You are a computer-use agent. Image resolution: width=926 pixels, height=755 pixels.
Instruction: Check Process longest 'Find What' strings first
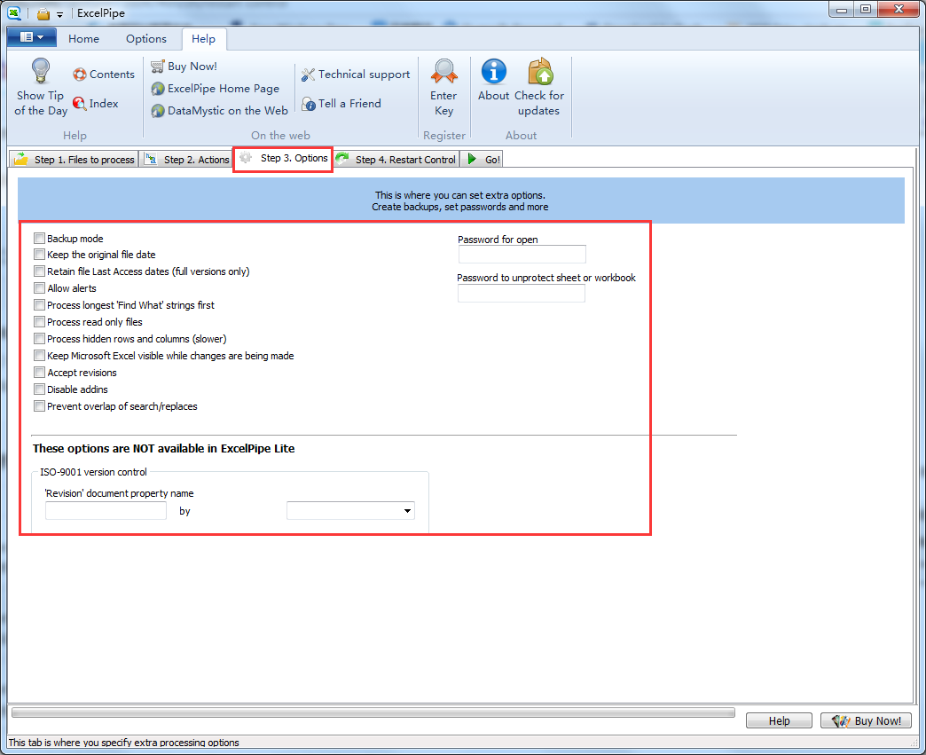pos(40,305)
